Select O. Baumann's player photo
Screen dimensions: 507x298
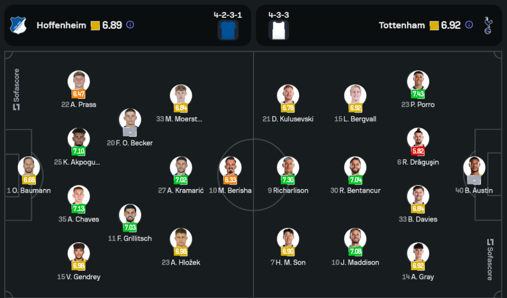pyautogui.click(x=28, y=167)
